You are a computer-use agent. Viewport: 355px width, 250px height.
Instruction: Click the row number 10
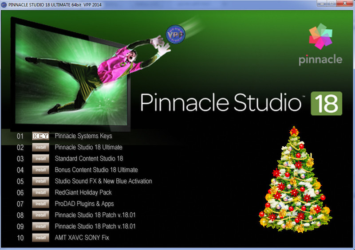20,238
